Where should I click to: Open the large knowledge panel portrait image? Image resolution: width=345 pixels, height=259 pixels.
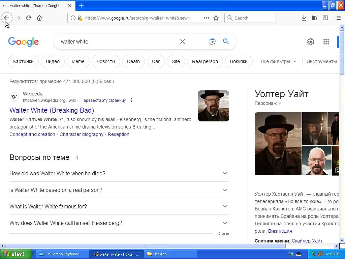(278, 144)
